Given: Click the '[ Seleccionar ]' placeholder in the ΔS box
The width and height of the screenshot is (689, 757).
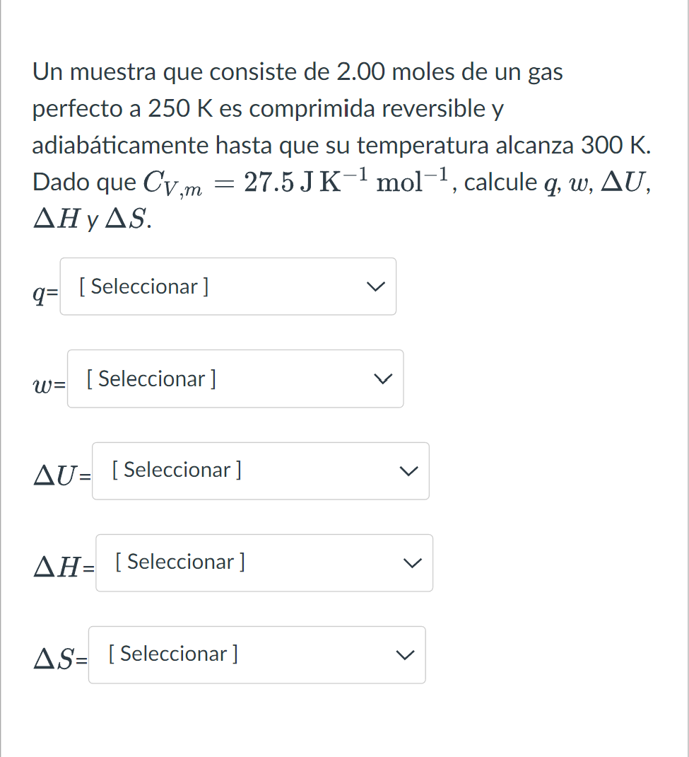Looking at the screenshot, I should pos(173,654).
